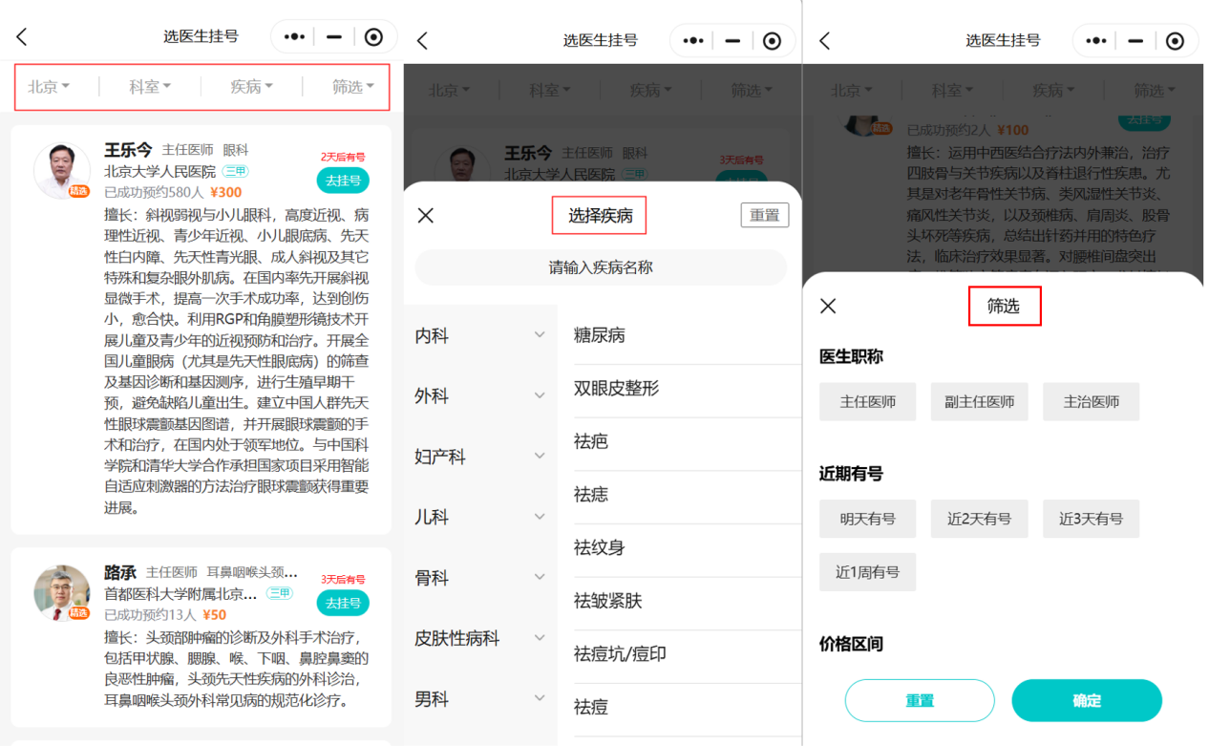Viewport: 1209px width, 746px height.
Task: Click 去挂号 for doctor 路承
Action: (x=343, y=603)
